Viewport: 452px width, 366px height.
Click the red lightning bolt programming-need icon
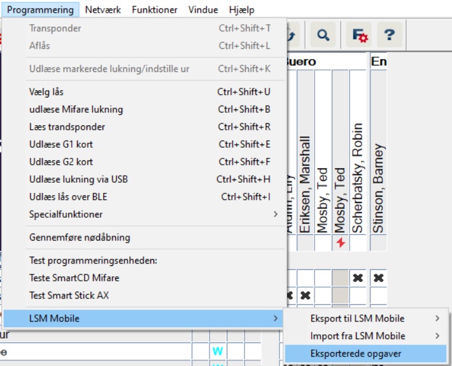(x=341, y=243)
